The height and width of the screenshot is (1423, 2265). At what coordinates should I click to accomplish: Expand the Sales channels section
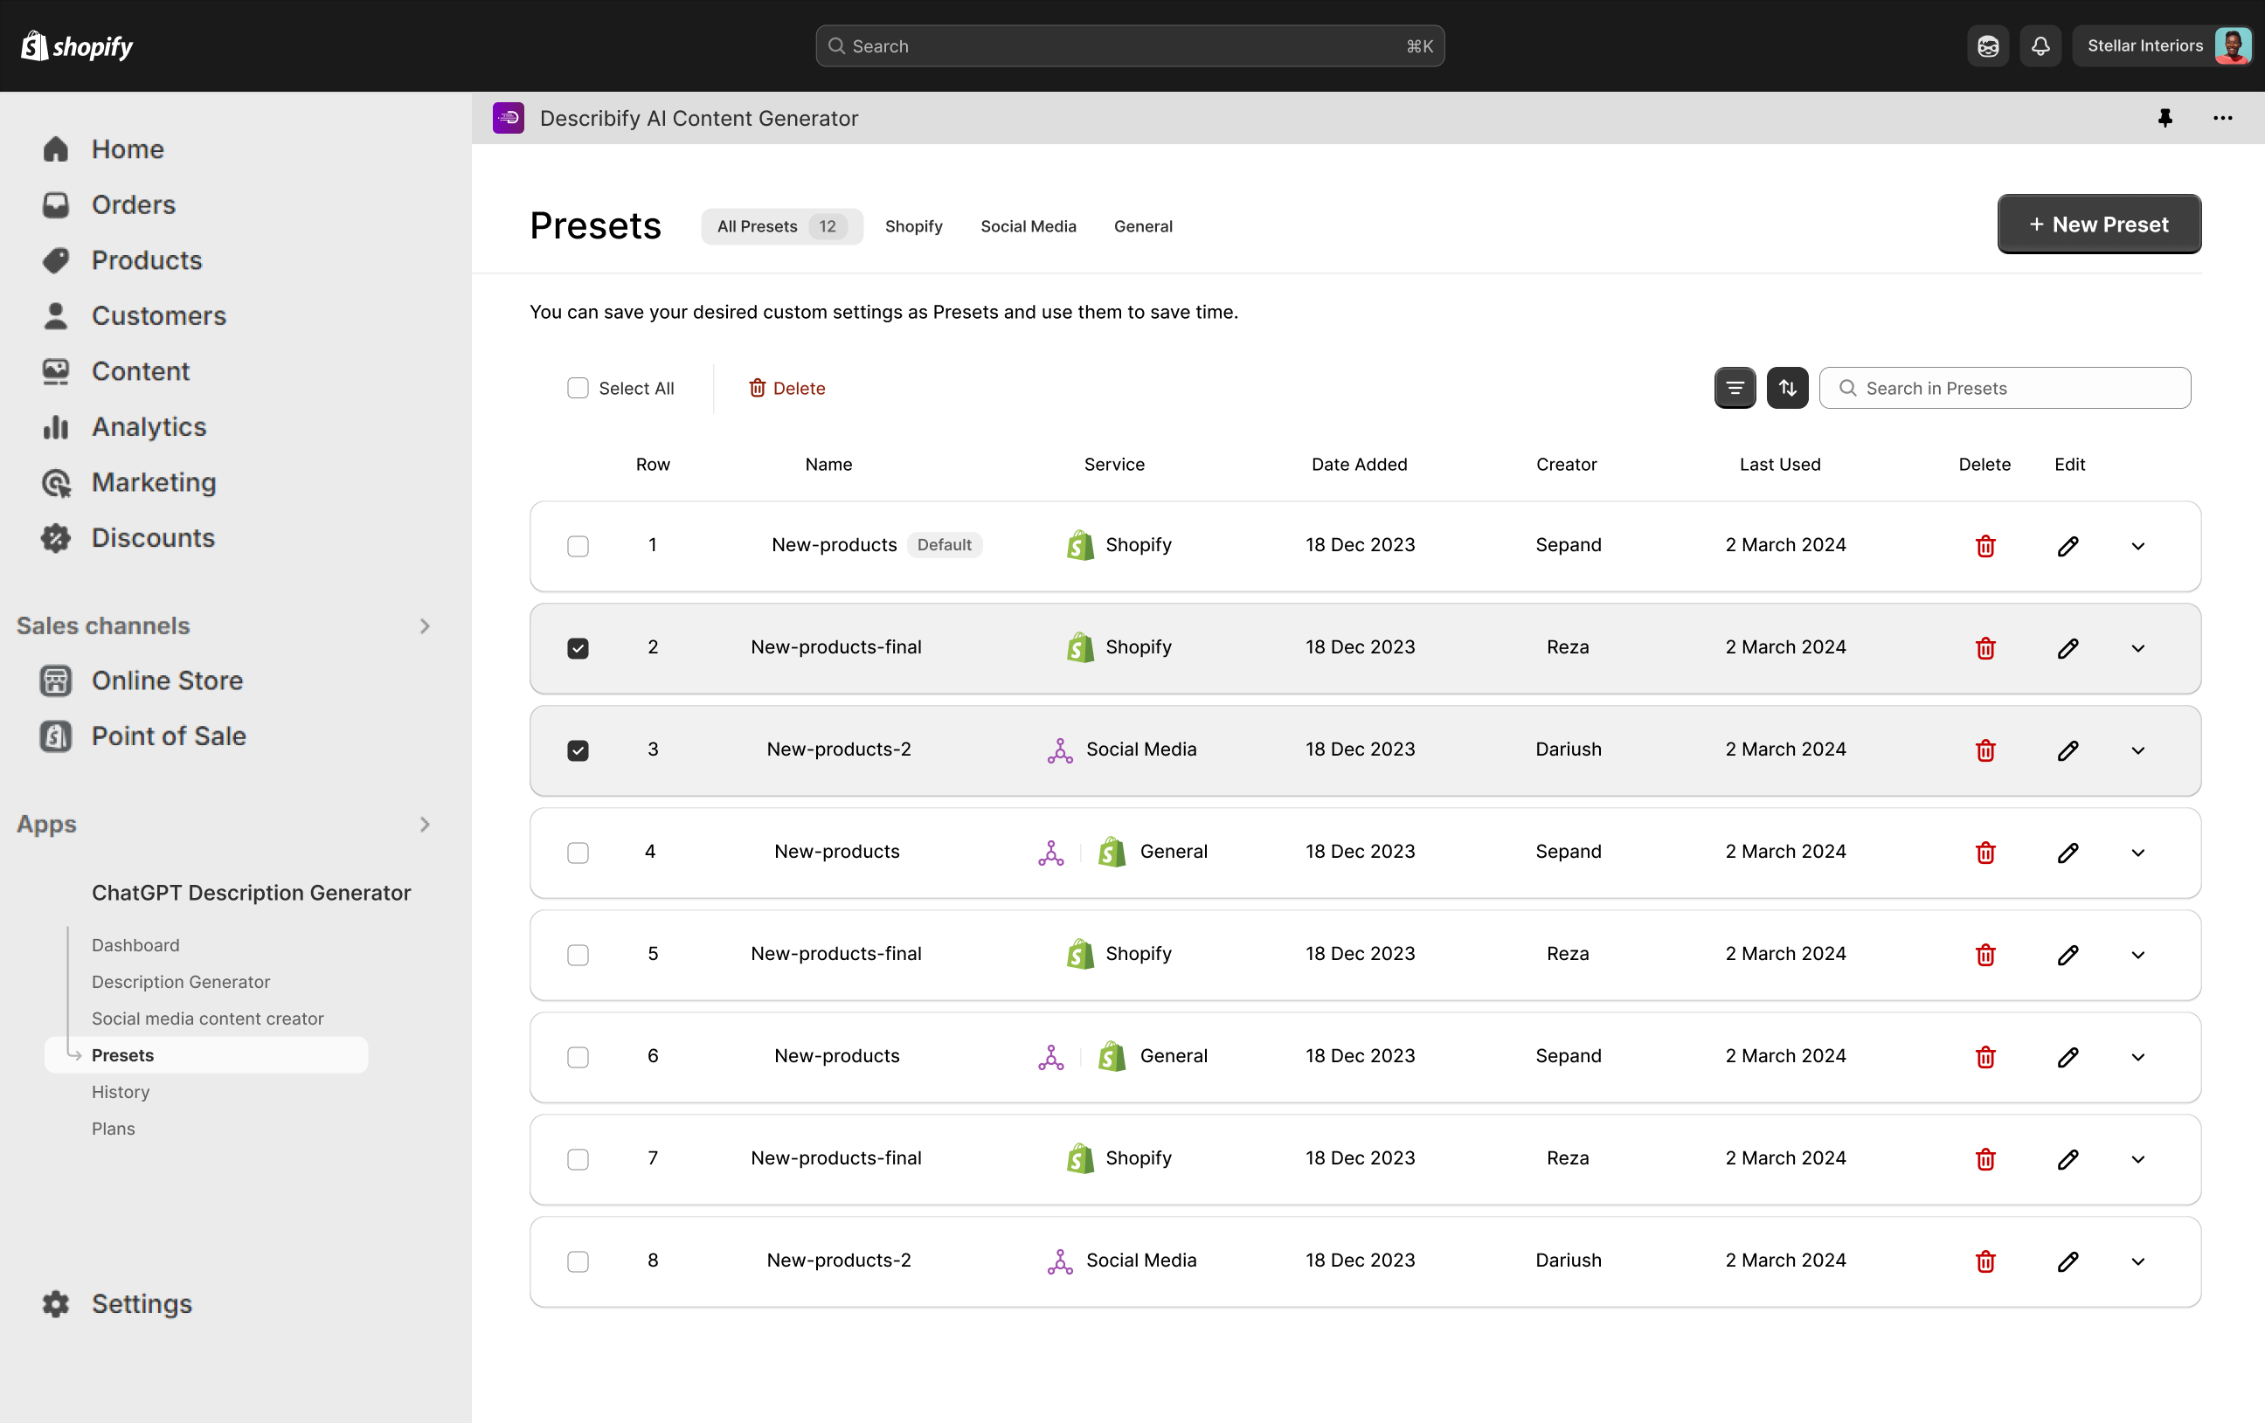[x=424, y=625]
